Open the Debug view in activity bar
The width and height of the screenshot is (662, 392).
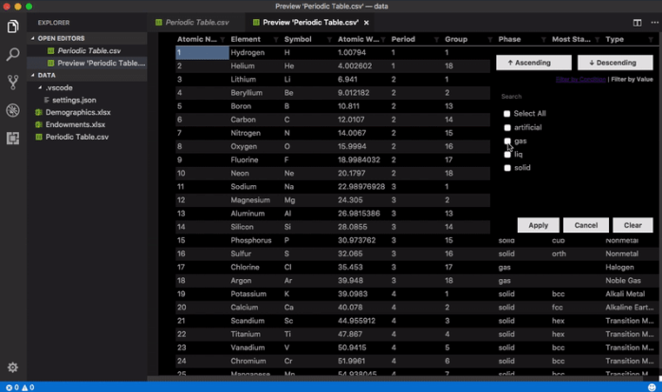[x=13, y=110]
